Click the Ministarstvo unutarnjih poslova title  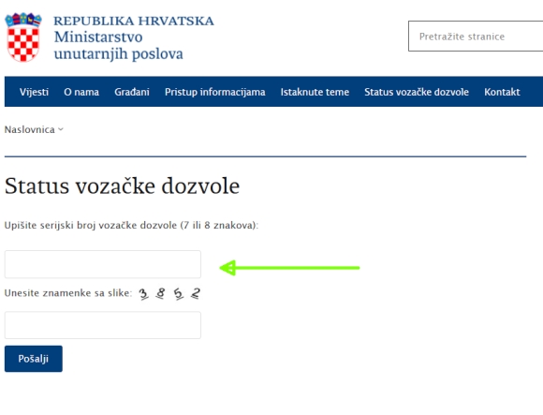click(x=119, y=45)
